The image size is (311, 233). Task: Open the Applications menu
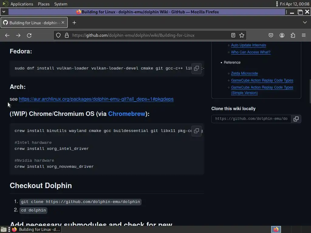coord(22,4)
